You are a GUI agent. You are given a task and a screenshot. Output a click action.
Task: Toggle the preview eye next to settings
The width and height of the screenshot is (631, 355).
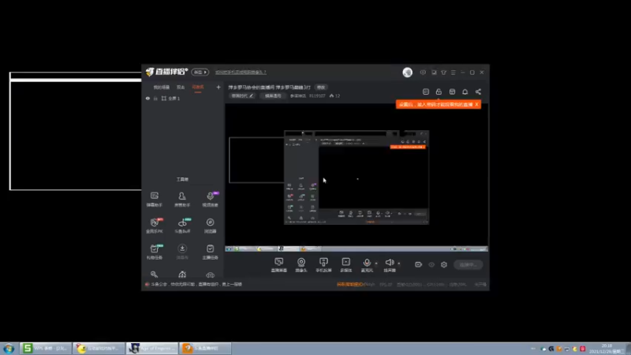point(431,264)
